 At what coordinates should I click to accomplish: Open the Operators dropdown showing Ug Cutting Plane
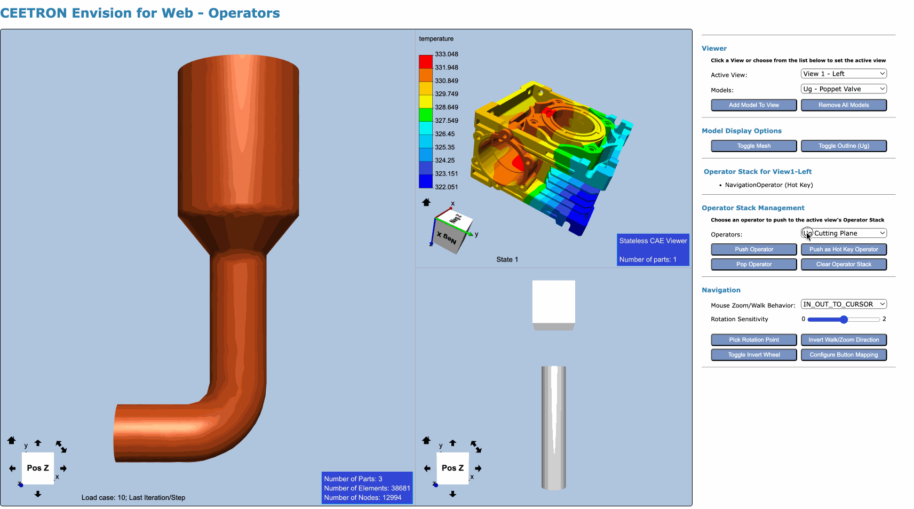coord(843,233)
